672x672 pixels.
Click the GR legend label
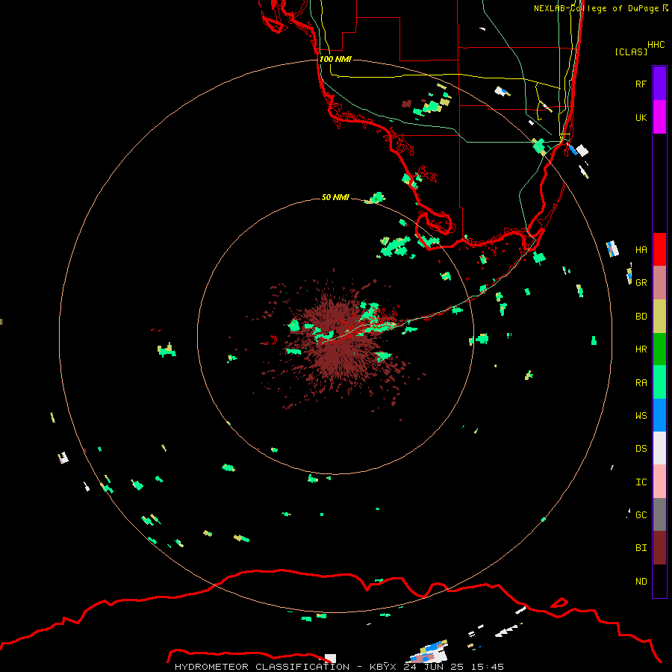click(641, 283)
